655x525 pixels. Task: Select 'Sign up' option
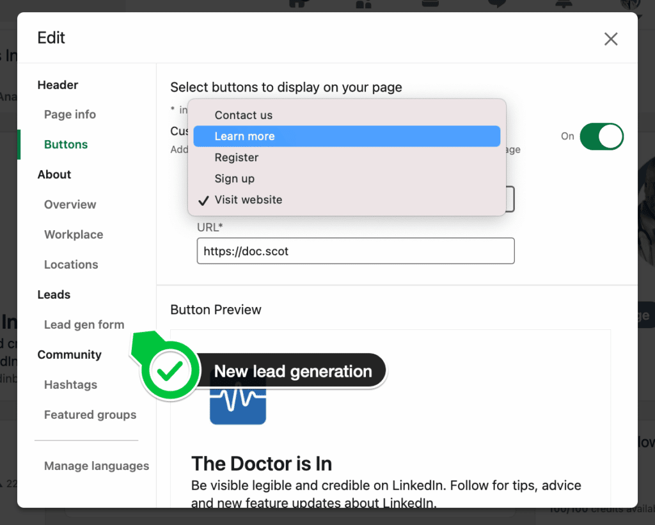[x=347, y=178]
